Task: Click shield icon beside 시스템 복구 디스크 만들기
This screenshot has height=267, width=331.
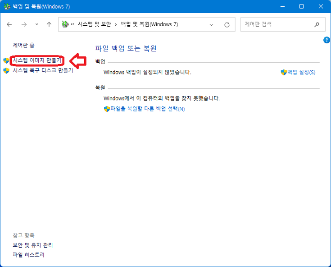Action: 6,71
